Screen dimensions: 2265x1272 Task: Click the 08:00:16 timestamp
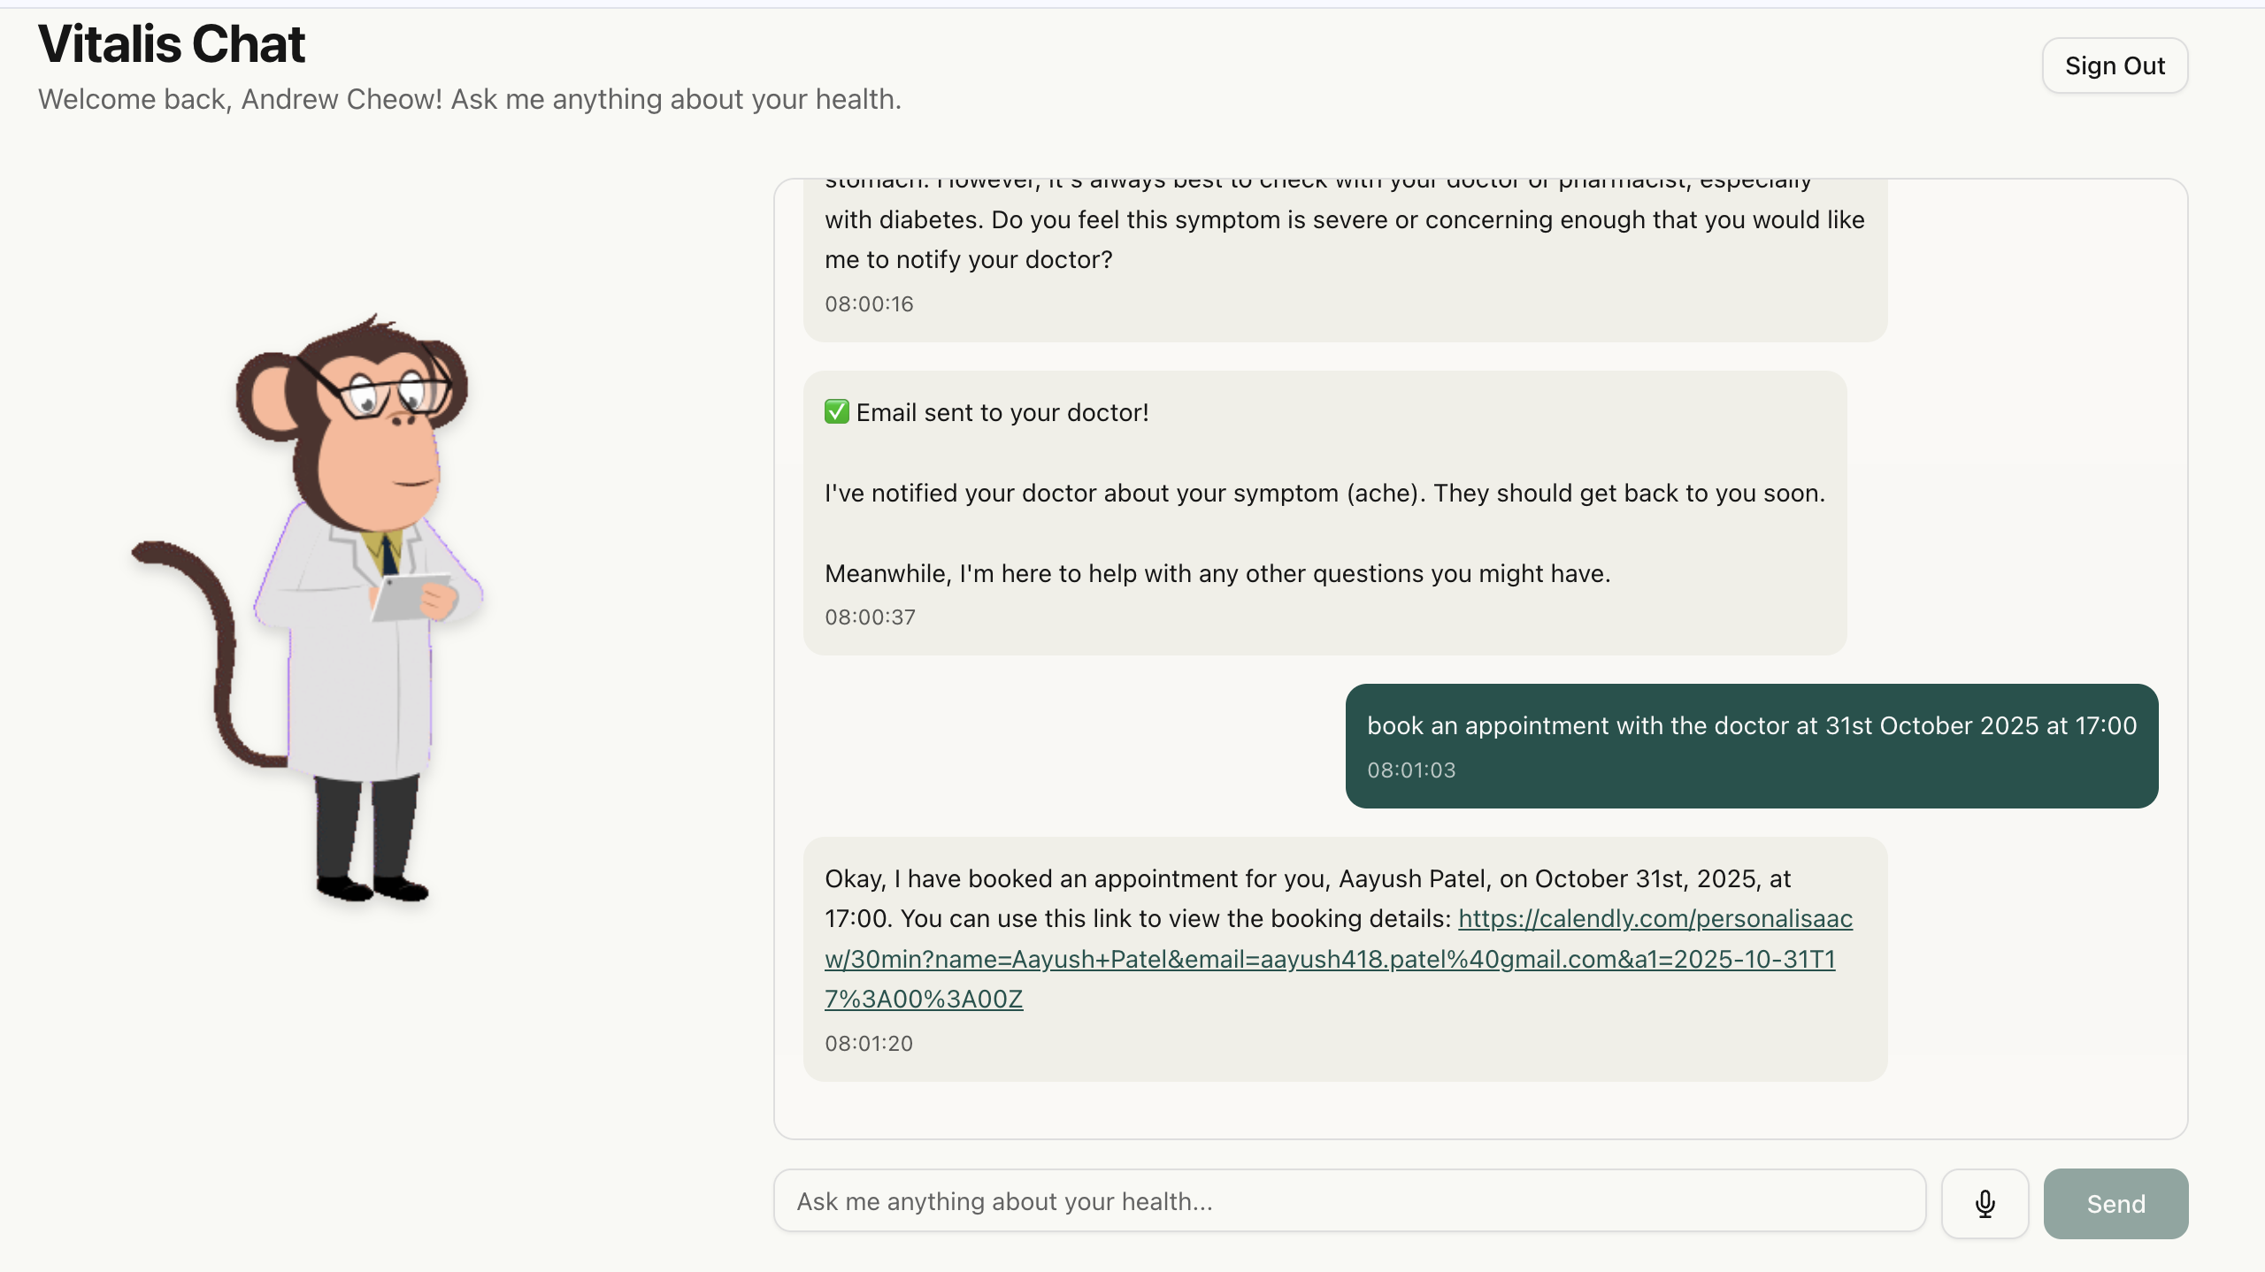[869, 304]
